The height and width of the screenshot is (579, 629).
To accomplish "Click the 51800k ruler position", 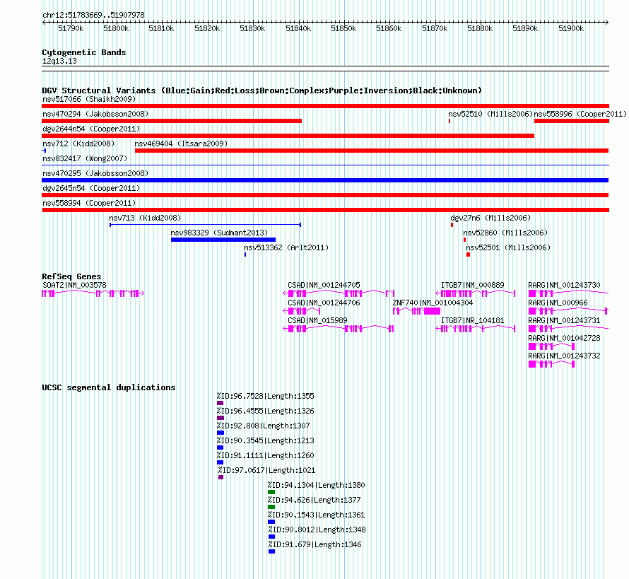I will [x=116, y=28].
